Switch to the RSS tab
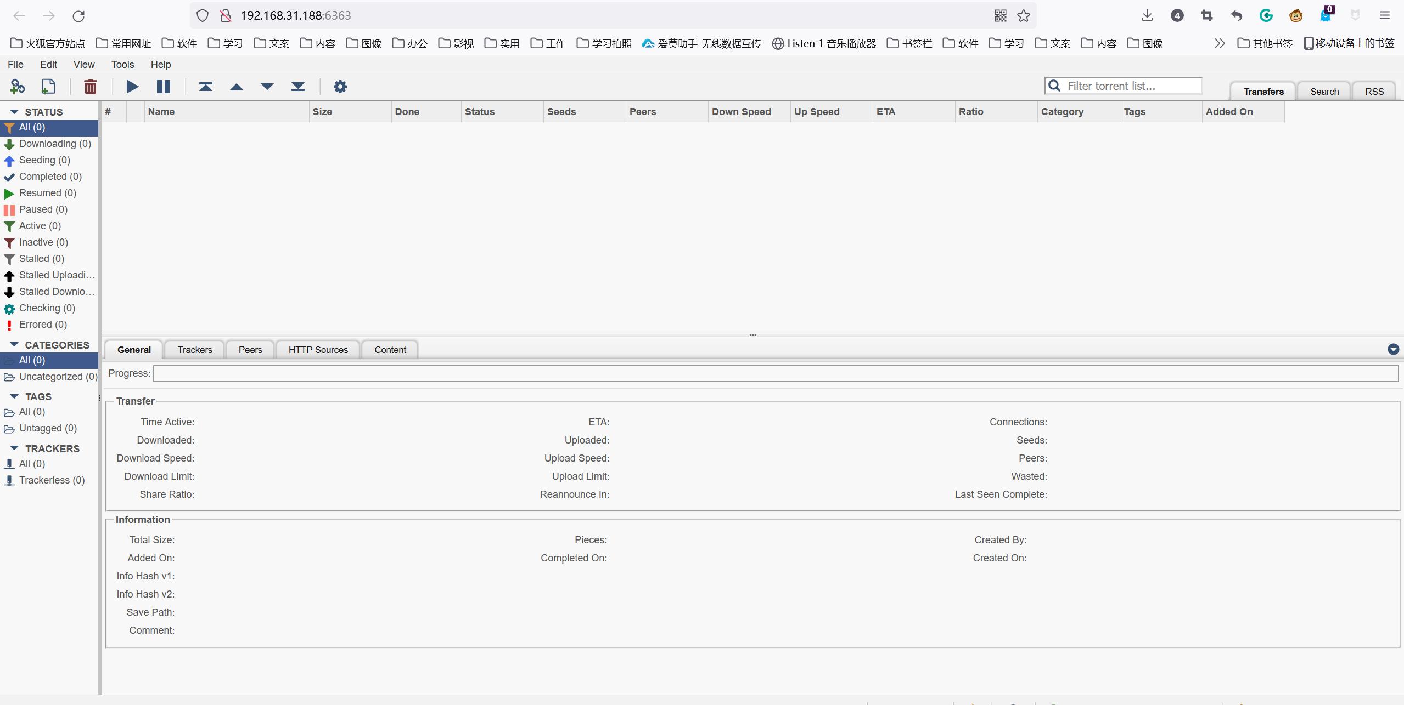1404x705 pixels. (1374, 92)
